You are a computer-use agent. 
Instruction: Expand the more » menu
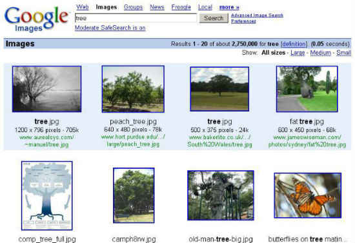click(x=229, y=7)
